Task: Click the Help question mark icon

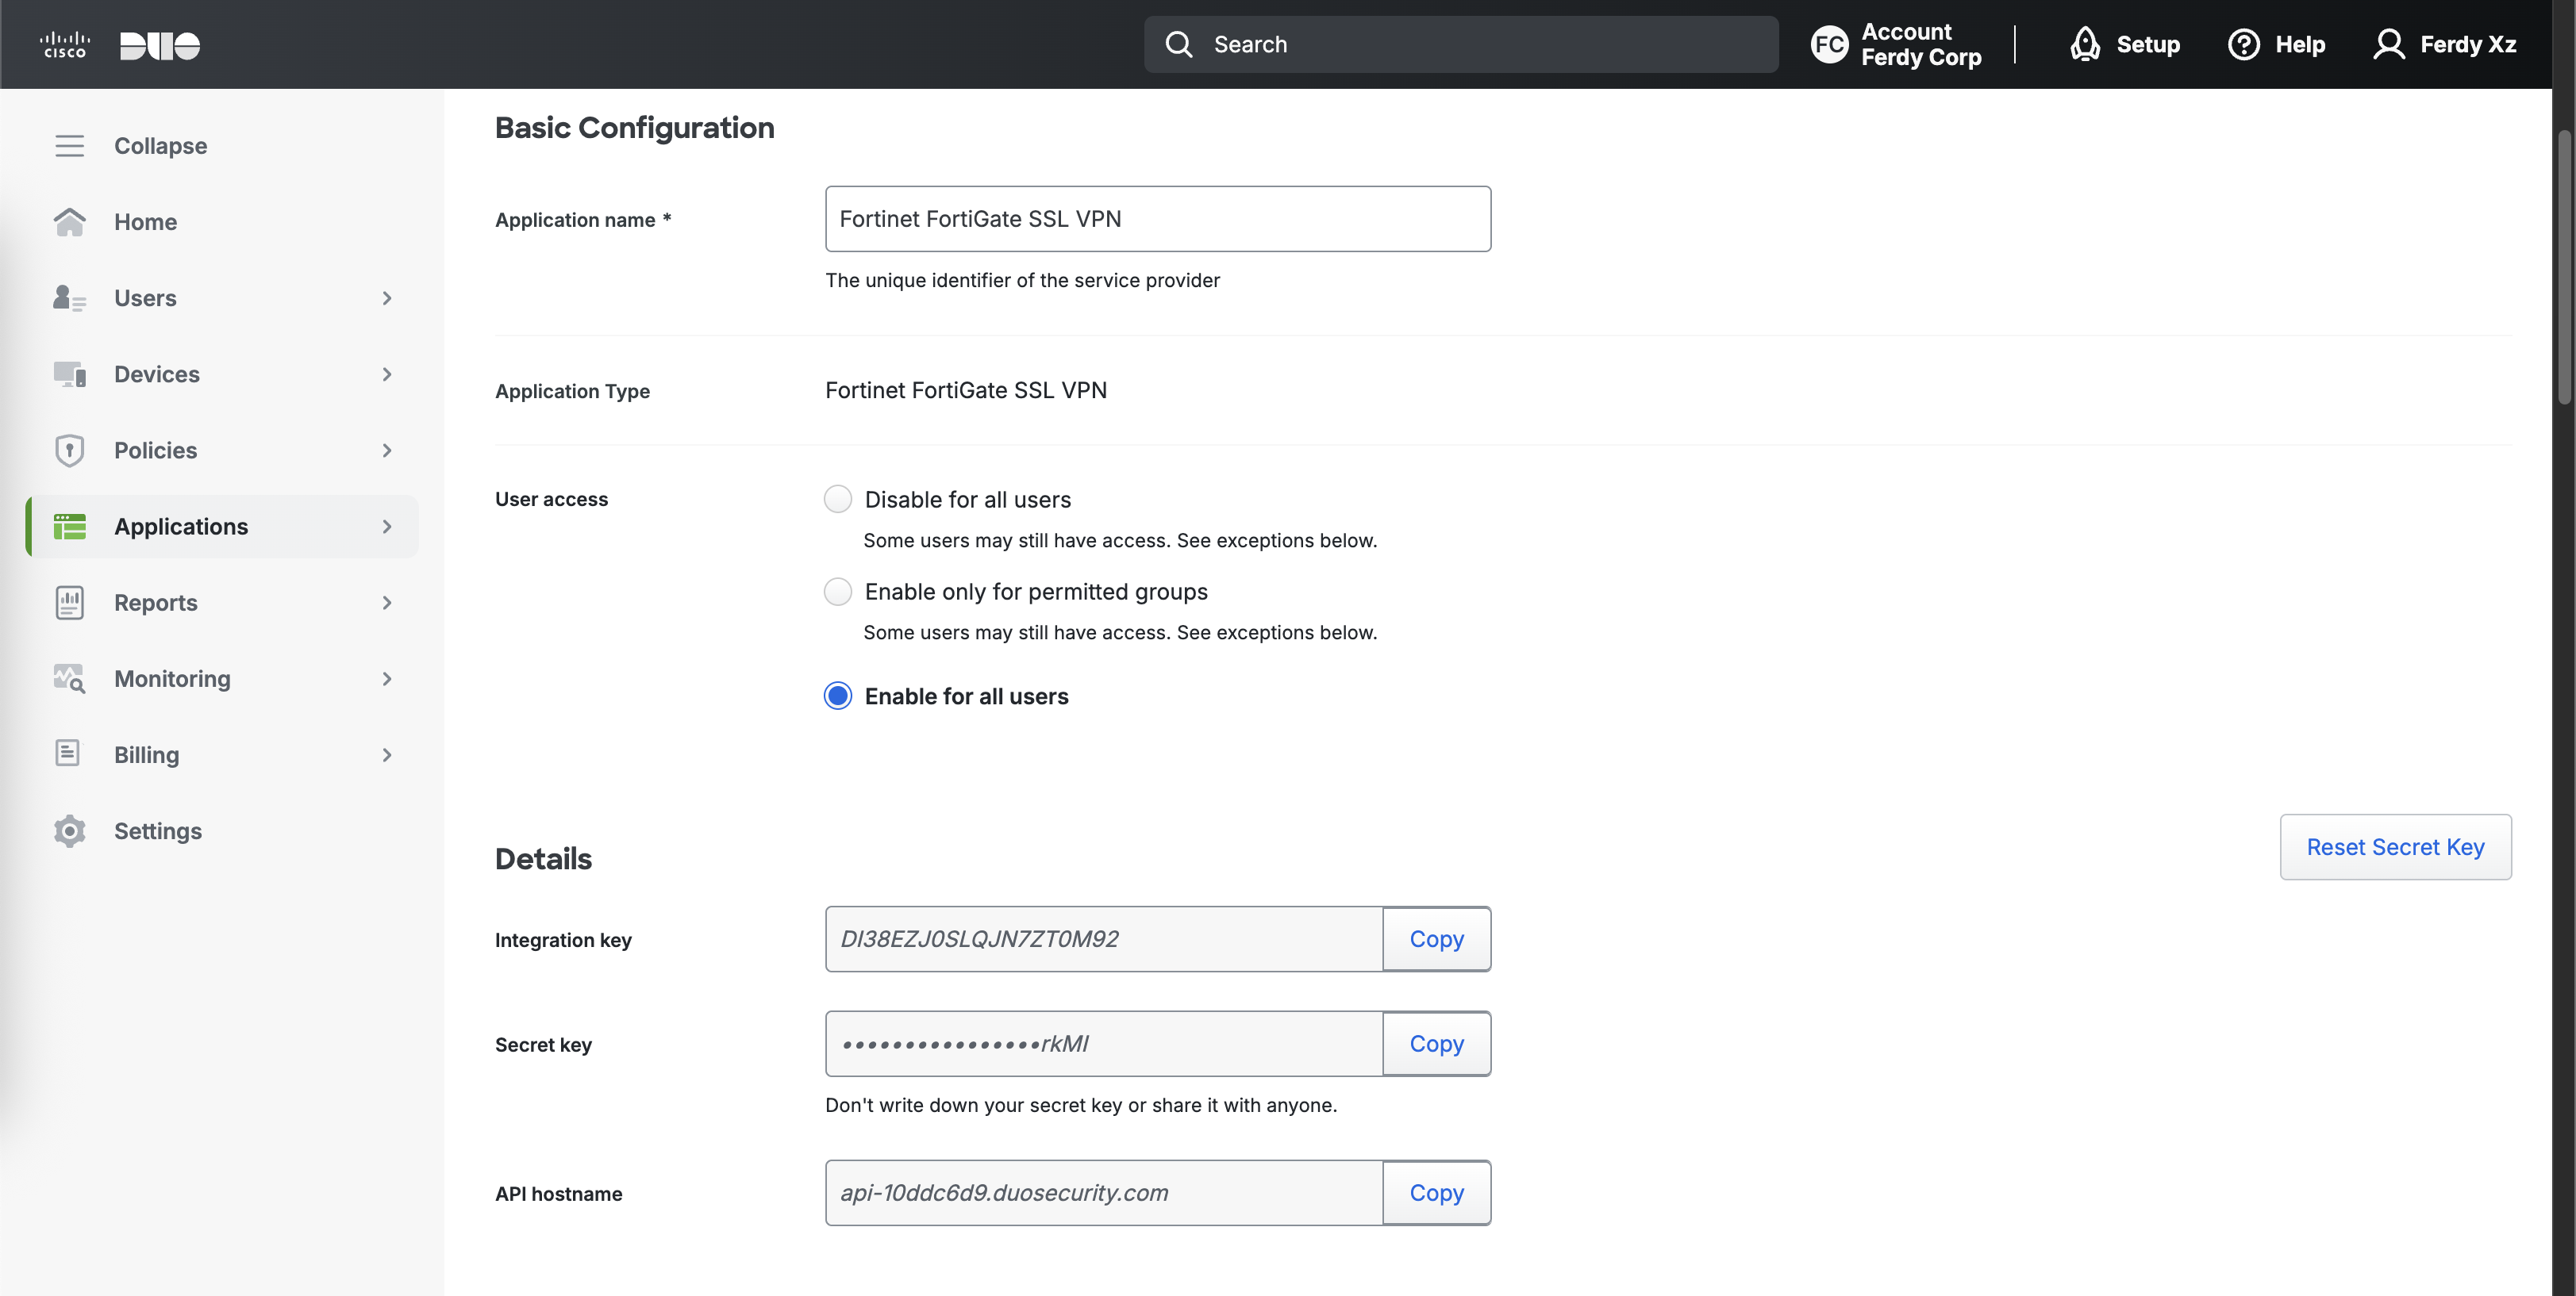Action: 2243,44
